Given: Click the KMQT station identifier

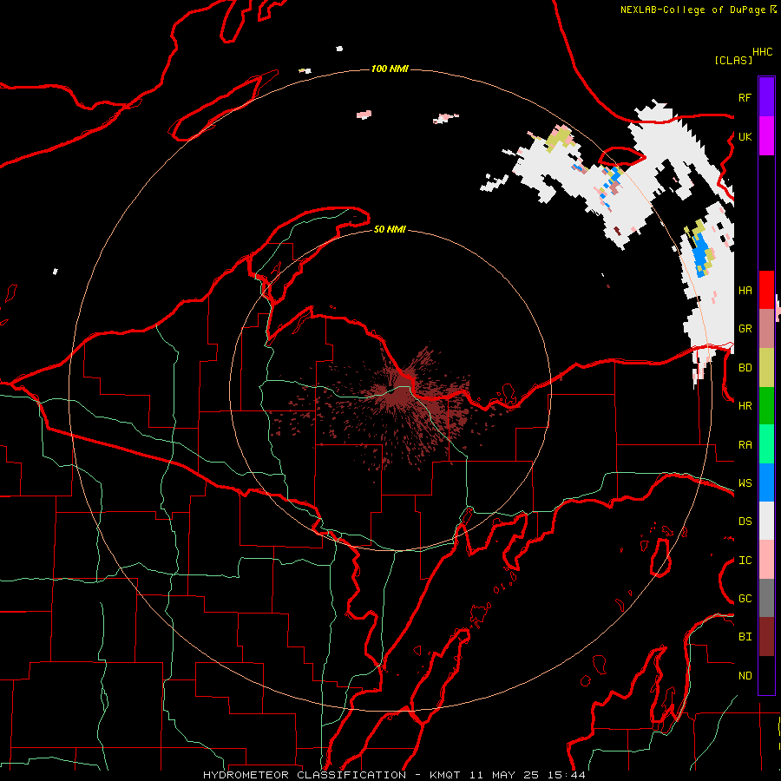Looking at the screenshot, I should tap(444, 775).
